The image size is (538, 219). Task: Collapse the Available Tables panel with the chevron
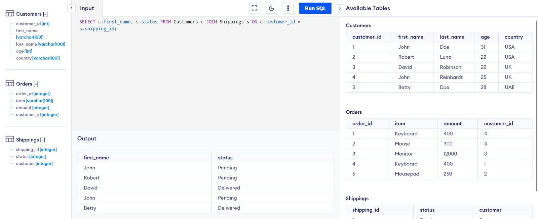coord(340,8)
